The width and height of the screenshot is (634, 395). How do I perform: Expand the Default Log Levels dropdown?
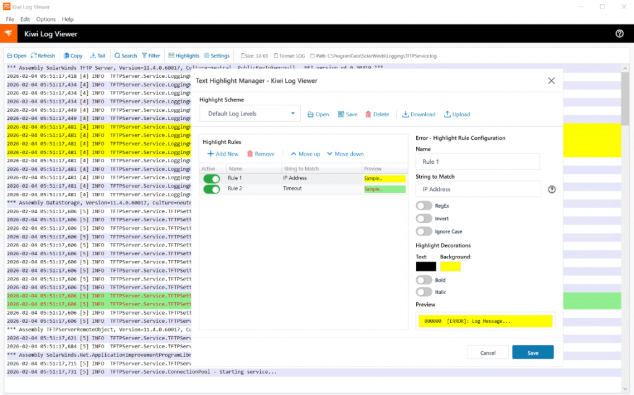click(250, 114)
